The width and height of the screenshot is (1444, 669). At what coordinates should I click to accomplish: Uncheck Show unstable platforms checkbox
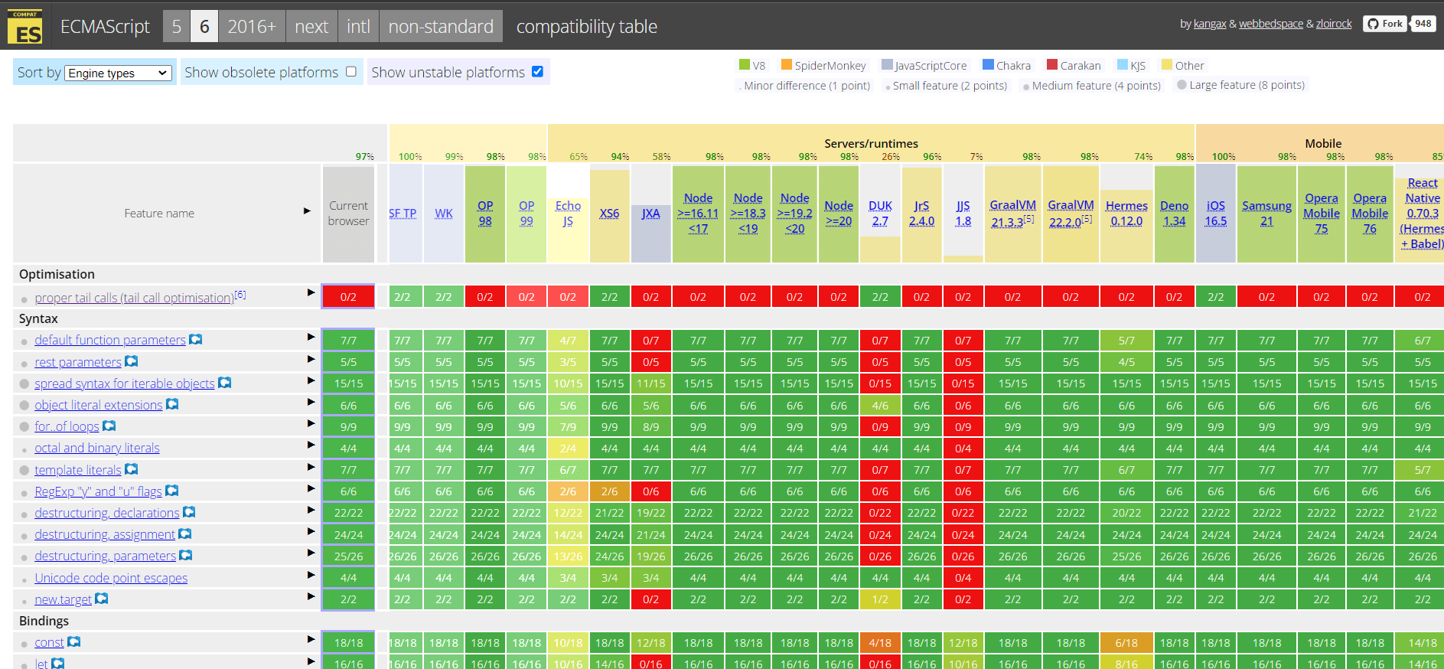tap(537, 71)
